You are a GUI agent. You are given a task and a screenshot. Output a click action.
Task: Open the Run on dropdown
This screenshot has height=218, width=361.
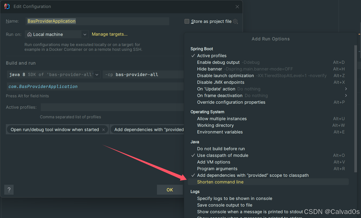click(x=85, y=34)
